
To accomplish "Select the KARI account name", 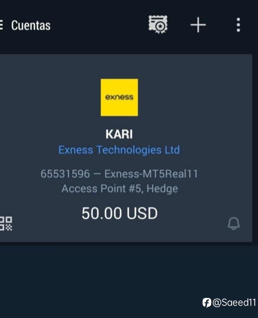I will [x=119, y=134].
